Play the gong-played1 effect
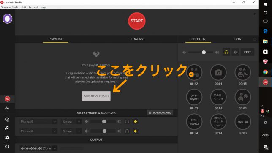 (x=194, y=97)
